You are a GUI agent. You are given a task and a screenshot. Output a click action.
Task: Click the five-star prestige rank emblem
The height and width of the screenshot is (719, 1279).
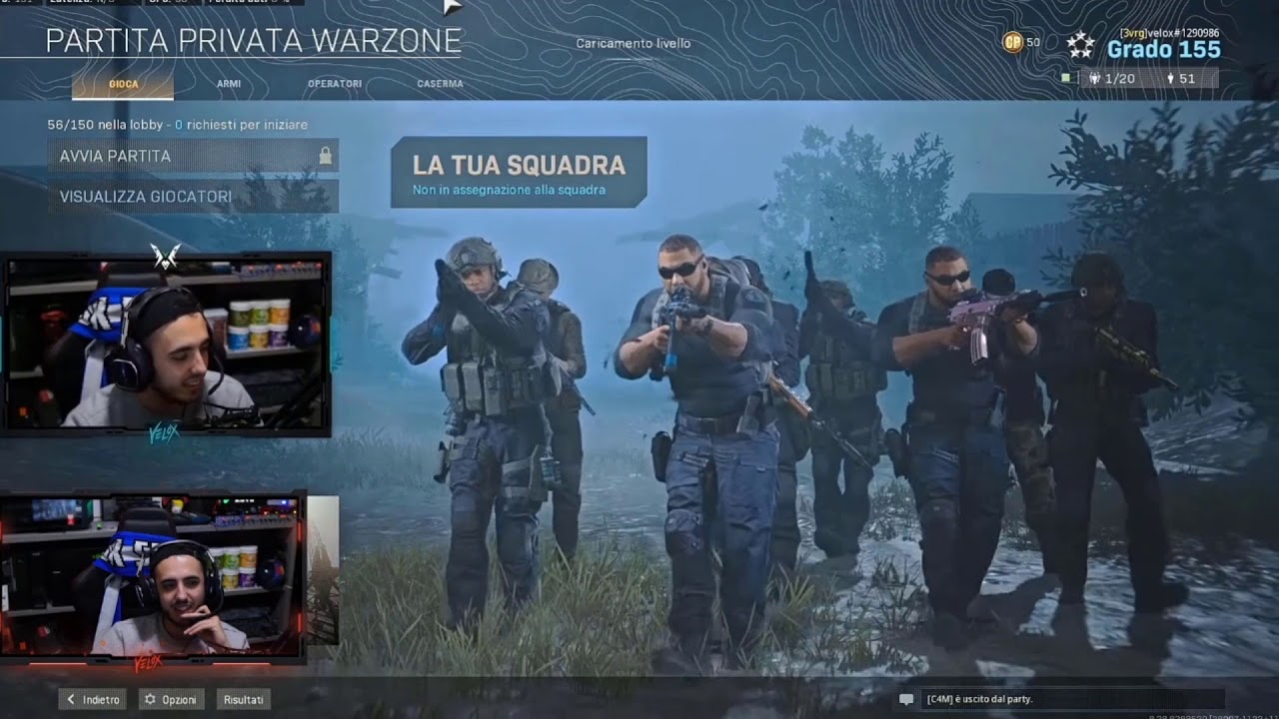coord(1080,45)
